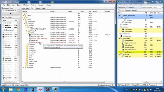Select the Videos folder icon
The height and width of the screenshot is (92, 164).
coord(27,65)
